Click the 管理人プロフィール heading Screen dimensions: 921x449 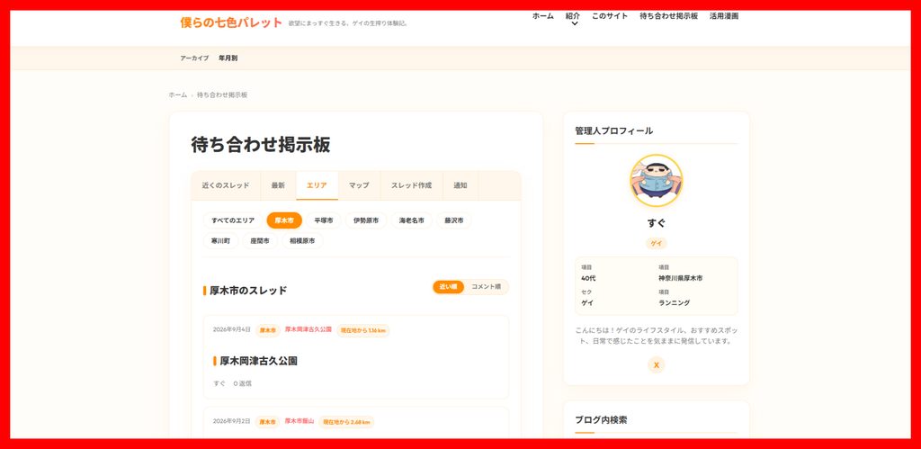point(613,131)
